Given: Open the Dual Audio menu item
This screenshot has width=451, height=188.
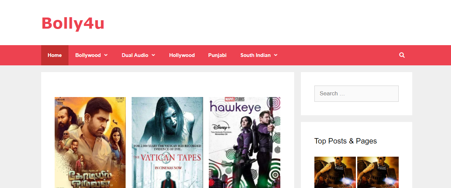Looking at the screenshot, I should point(135,55).
